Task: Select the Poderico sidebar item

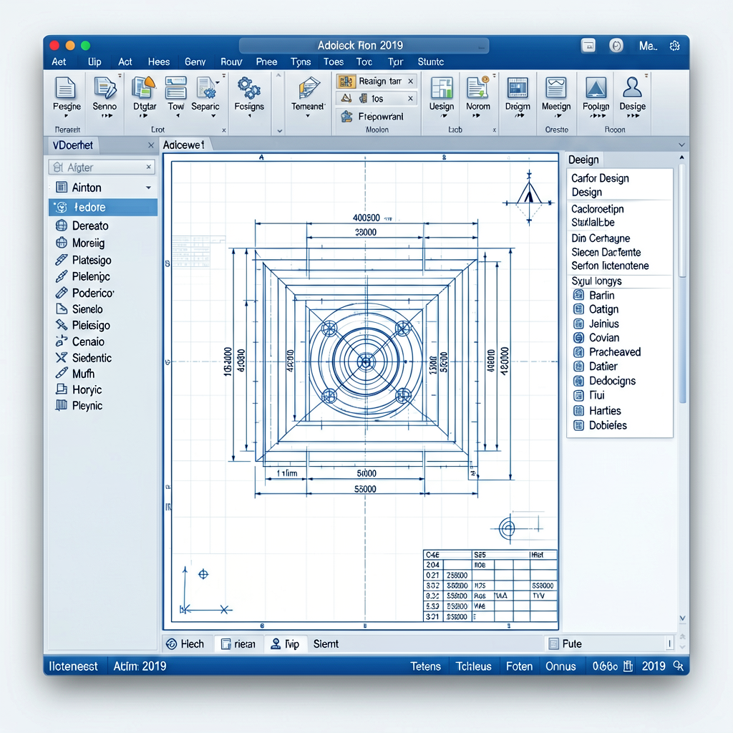Action: click(x=102, y=293)
